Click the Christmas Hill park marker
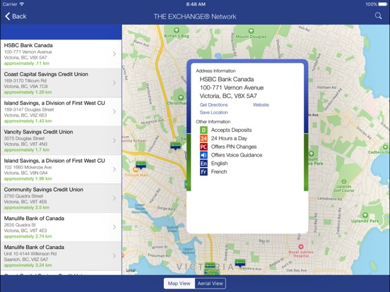The image size is (390, 292). (181, 97)
